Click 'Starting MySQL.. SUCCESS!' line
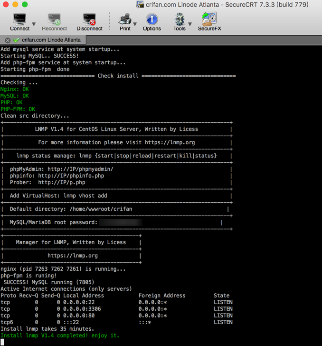322x346 pixels. click(x=39, y=56)
